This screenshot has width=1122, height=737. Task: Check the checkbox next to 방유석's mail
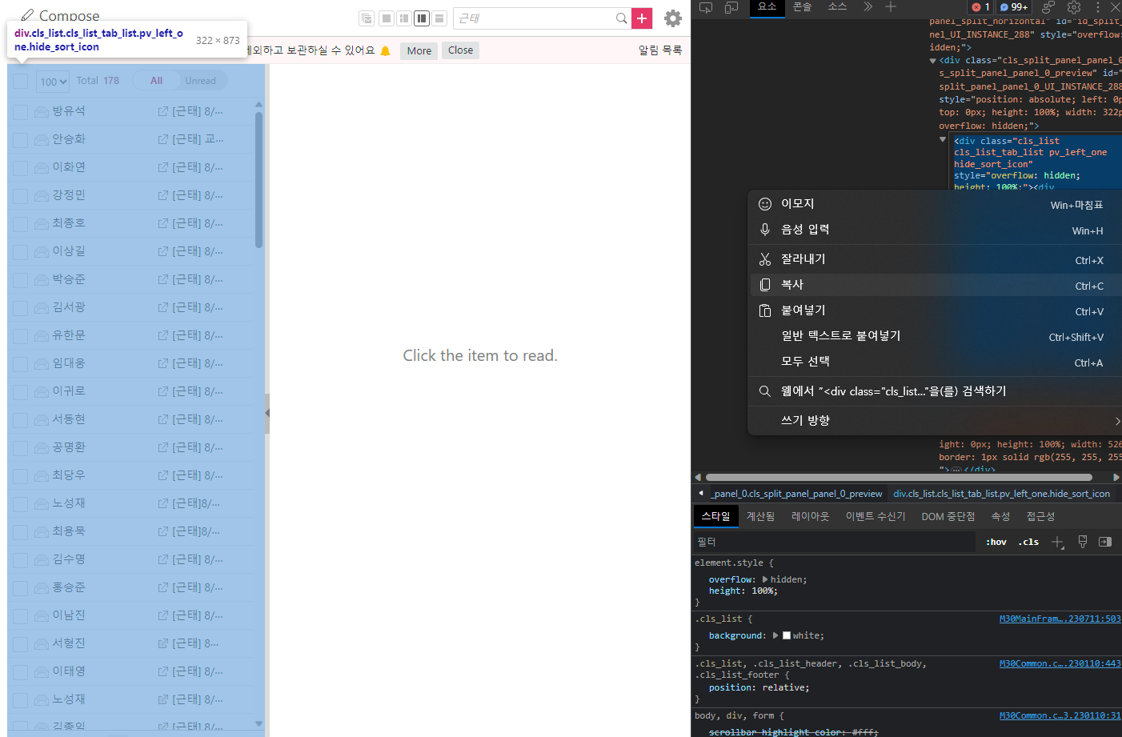(x=20, y=111)
